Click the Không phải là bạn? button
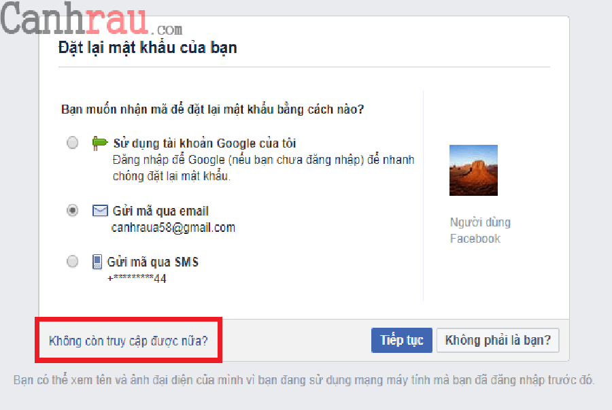612x410 pixels. (x=498, y=340)
